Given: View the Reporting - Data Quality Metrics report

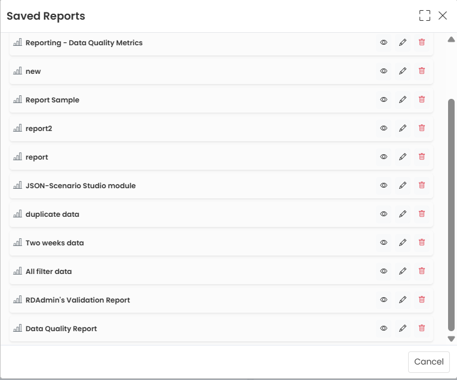Looking at the screenshot, I should coord(384,42).
